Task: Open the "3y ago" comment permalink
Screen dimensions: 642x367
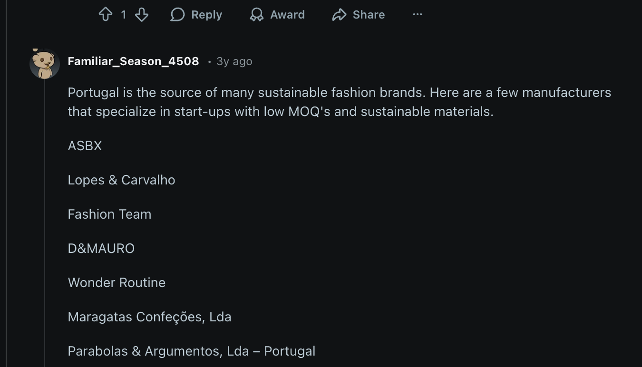Action: (x=234, y=61)
